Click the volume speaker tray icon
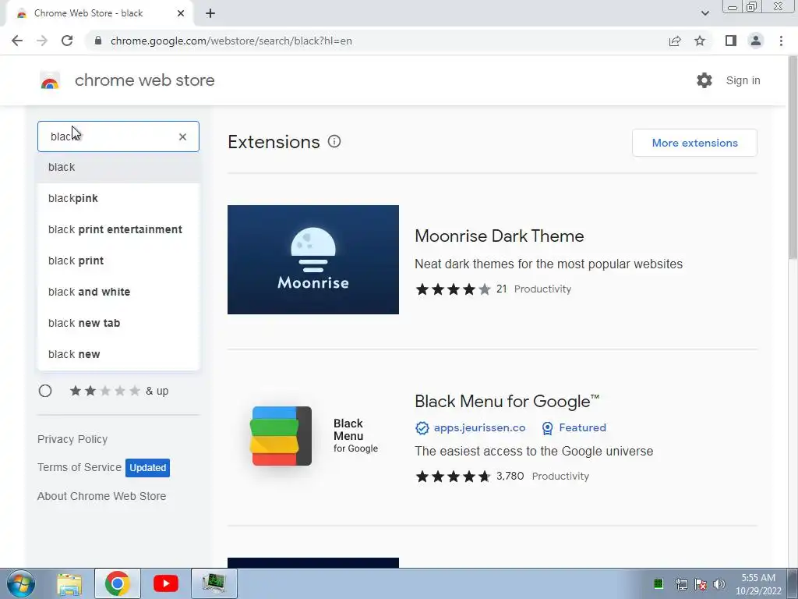 click(719, 583)
